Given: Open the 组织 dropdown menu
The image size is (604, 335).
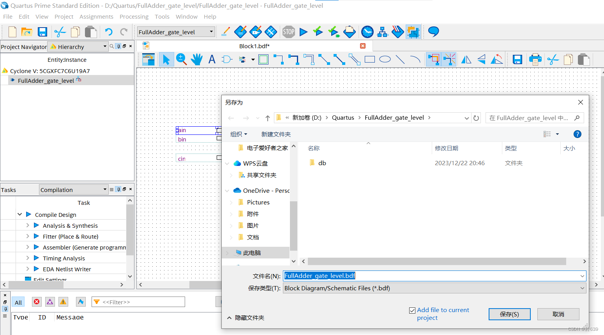Looking at the screenshot, I should pyautogui.click(x=239, y=134).
